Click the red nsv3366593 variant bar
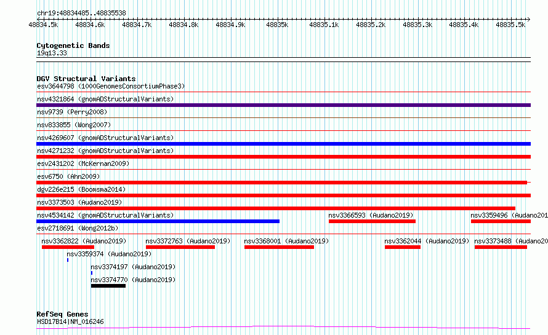548x335 pixels. (x=372, y=221)
